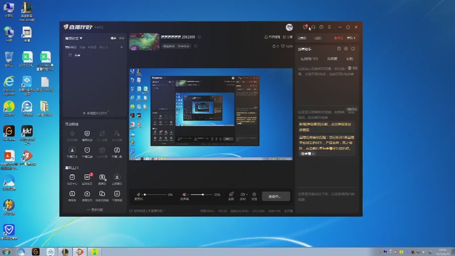Switch to portrait screen layout toggle
This screenshot has width=455, height=256.
(122, 38)
